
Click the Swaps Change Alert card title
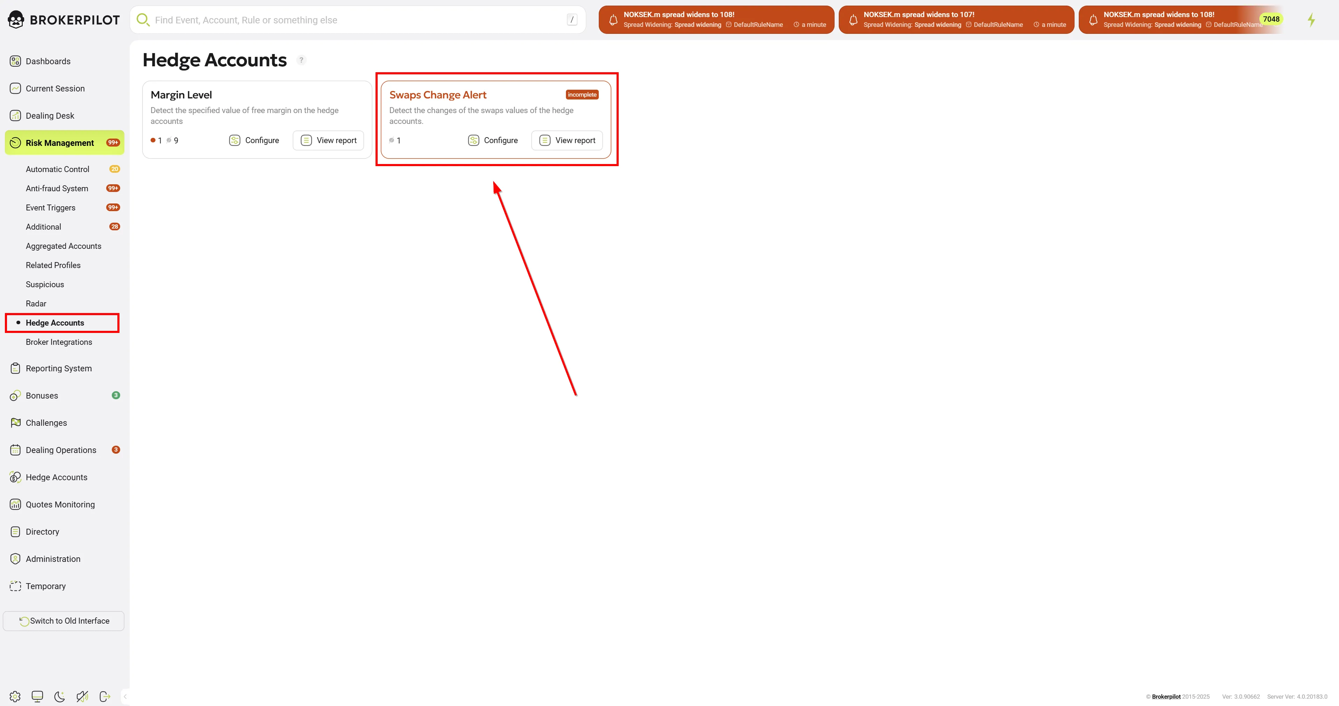438,95
